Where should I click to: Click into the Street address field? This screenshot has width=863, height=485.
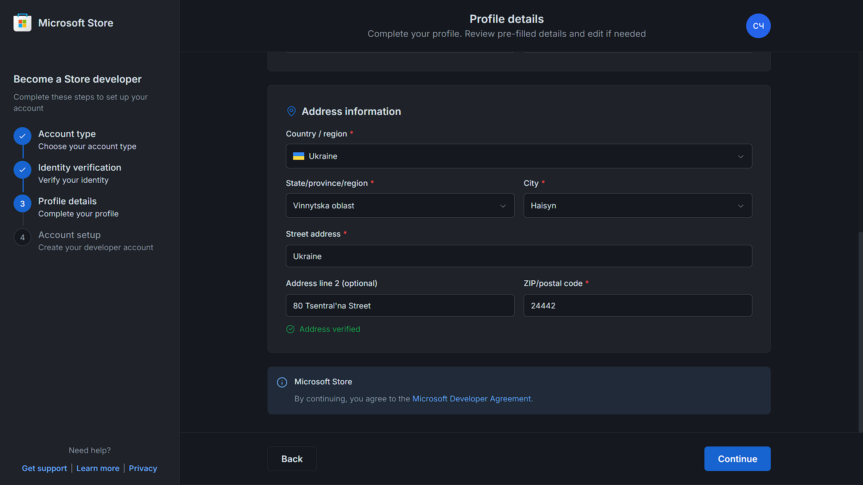point(519,256)
